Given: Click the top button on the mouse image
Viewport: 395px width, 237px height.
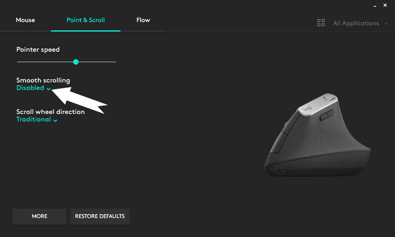Looking at the screenshot, I should click(329, 97).
